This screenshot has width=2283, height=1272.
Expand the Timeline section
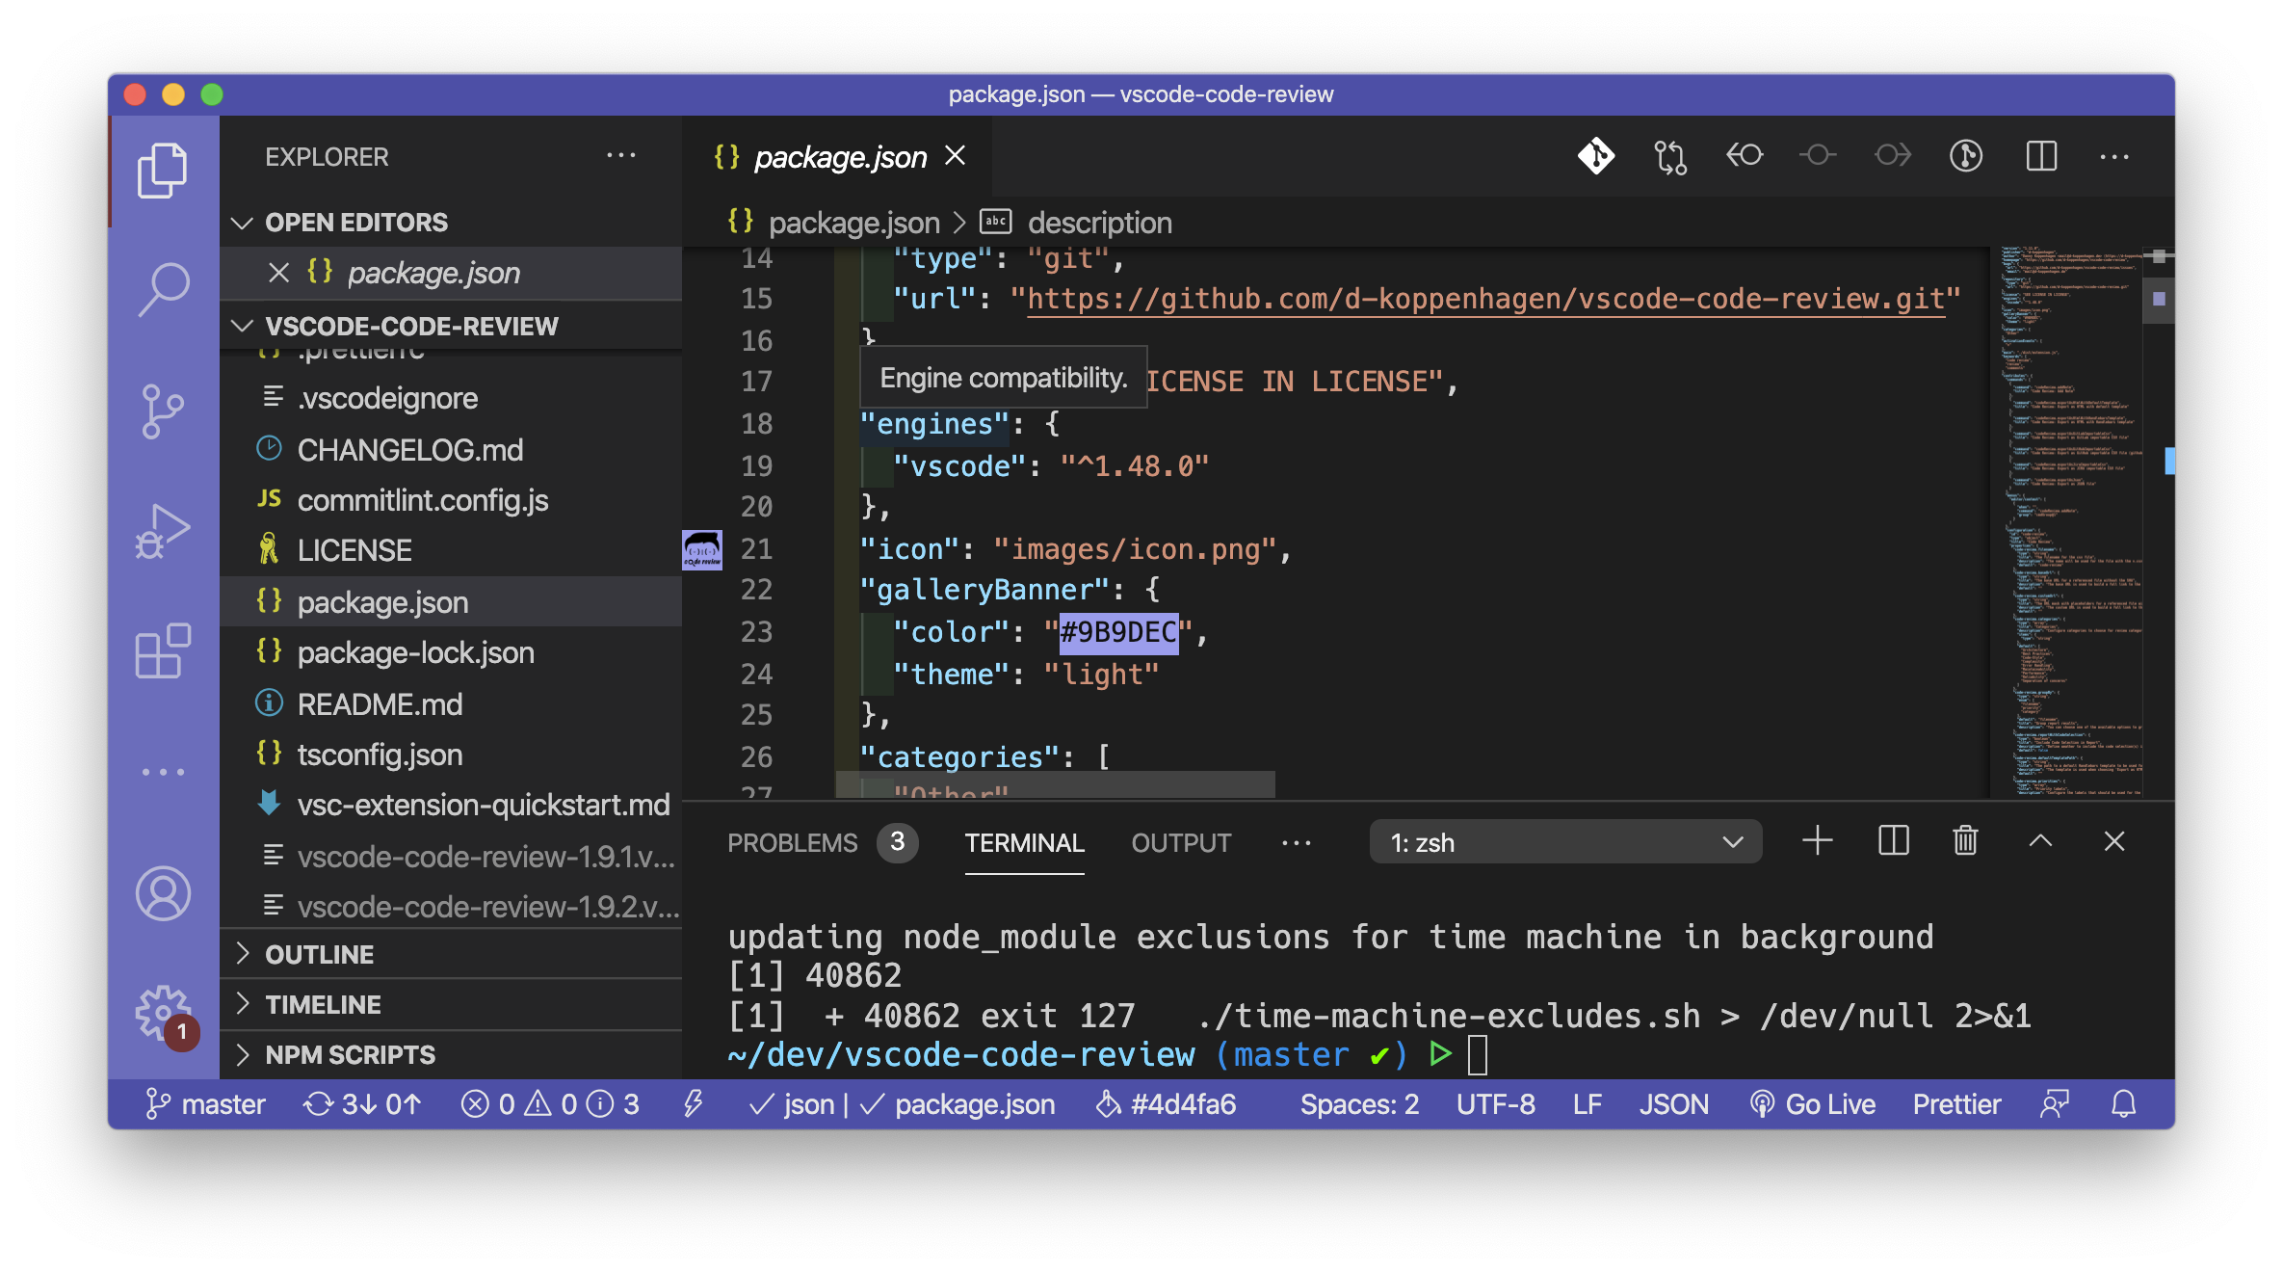pos(451,1005)
